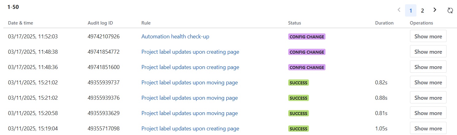Show more for the 11:48:38 entry
The width and height of the screenshot is (457, 135).
(x=428, y=52)
